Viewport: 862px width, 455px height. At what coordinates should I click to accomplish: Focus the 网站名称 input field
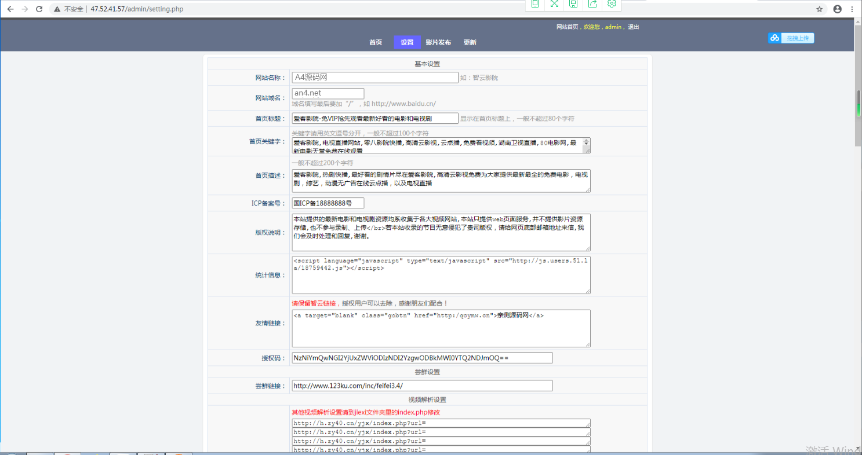point(375,77)
